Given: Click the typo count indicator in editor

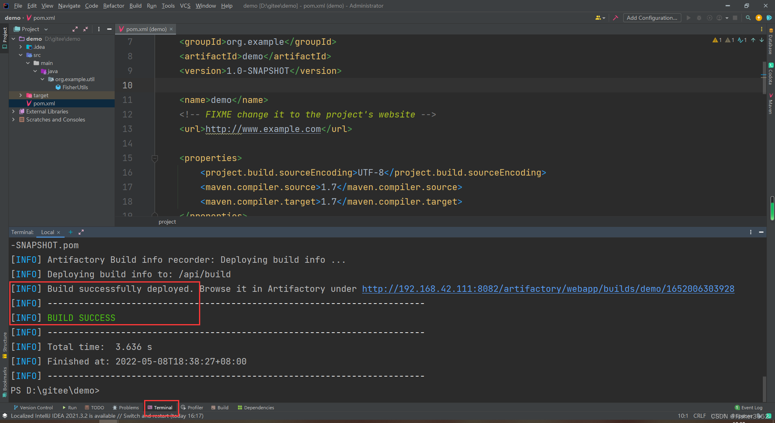Looking at the screenshot, I should click(x=742, y=40).
